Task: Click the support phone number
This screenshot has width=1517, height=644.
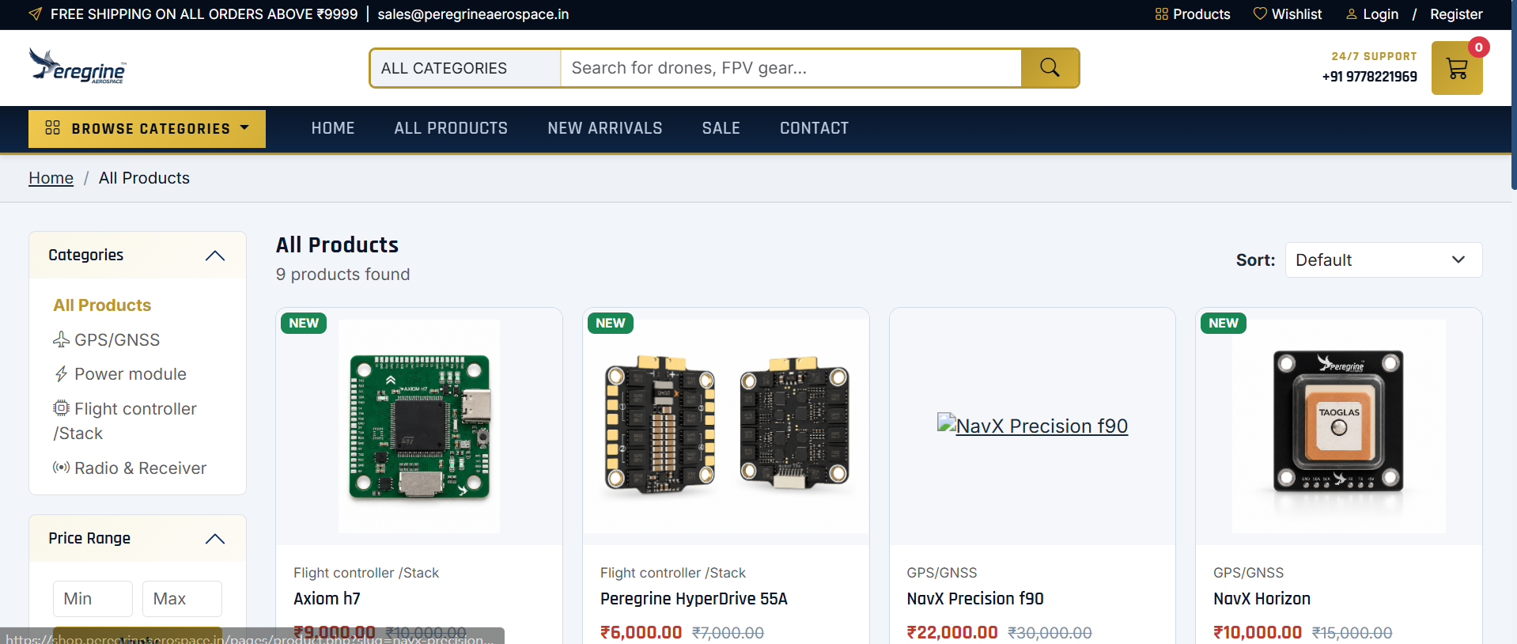Action: (1369, 77)
